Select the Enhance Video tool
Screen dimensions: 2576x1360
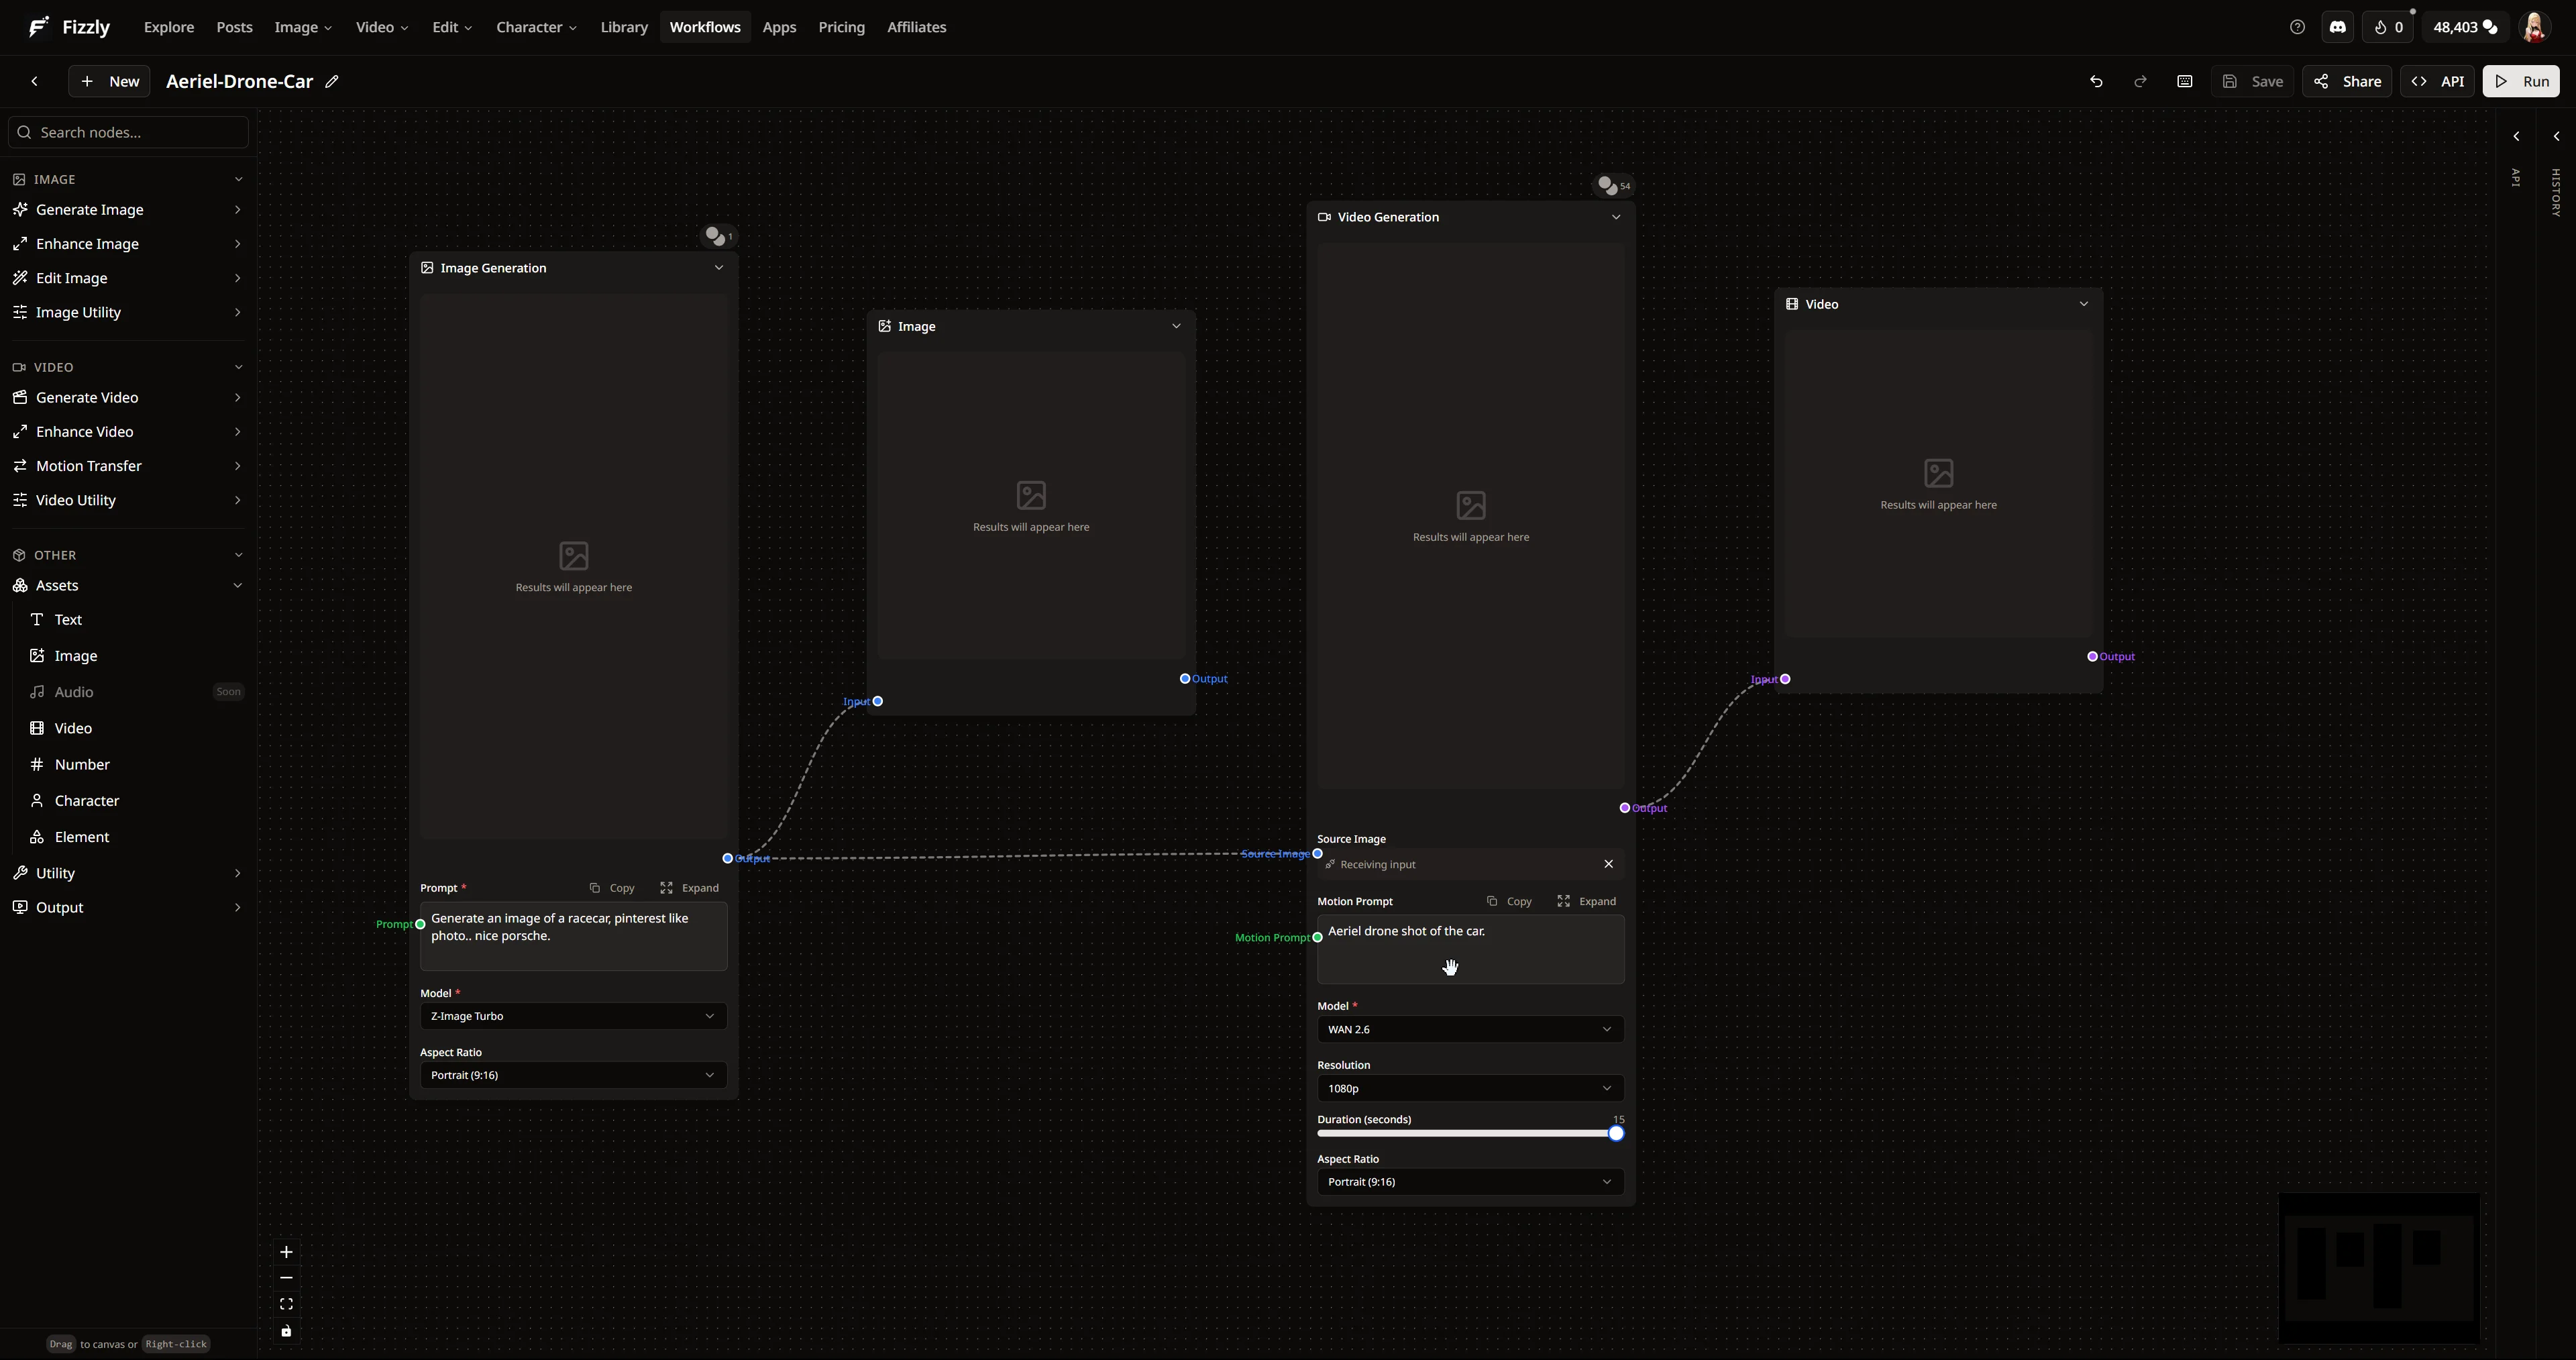pos(84,431)
